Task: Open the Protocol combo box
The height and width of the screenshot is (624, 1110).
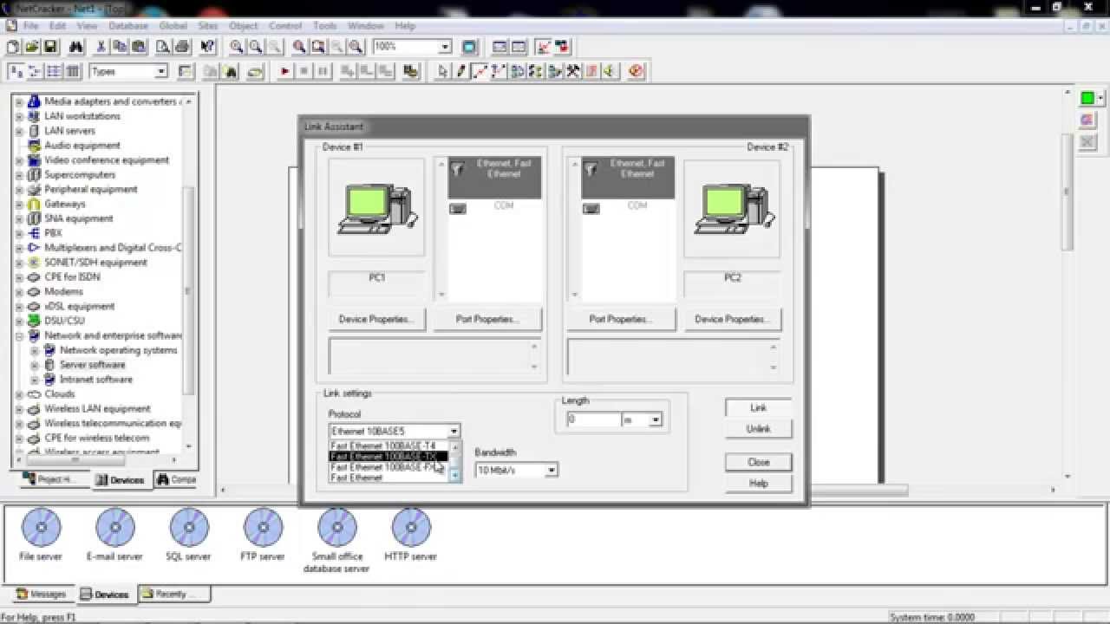Action: point(454,431)
